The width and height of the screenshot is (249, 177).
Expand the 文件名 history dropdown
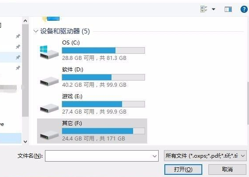[155, 156]
